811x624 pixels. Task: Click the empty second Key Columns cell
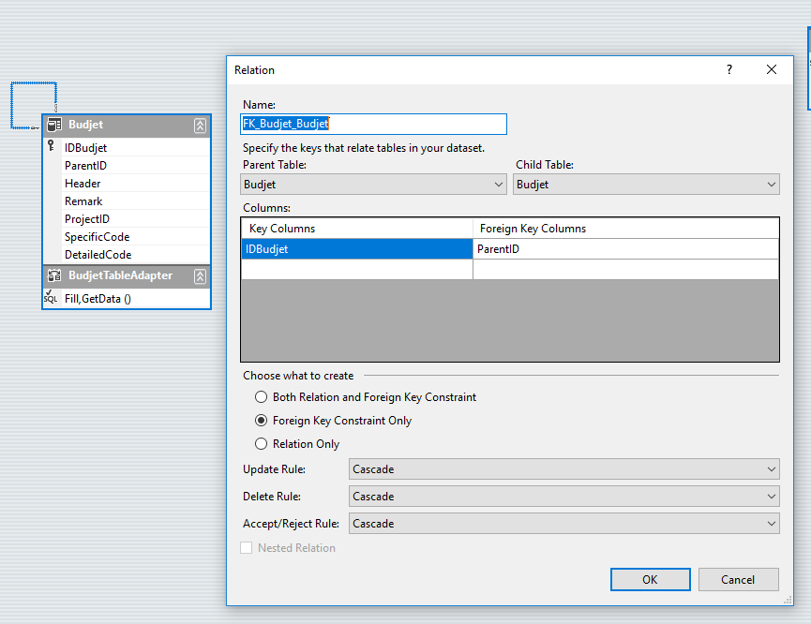click(357, 270)
